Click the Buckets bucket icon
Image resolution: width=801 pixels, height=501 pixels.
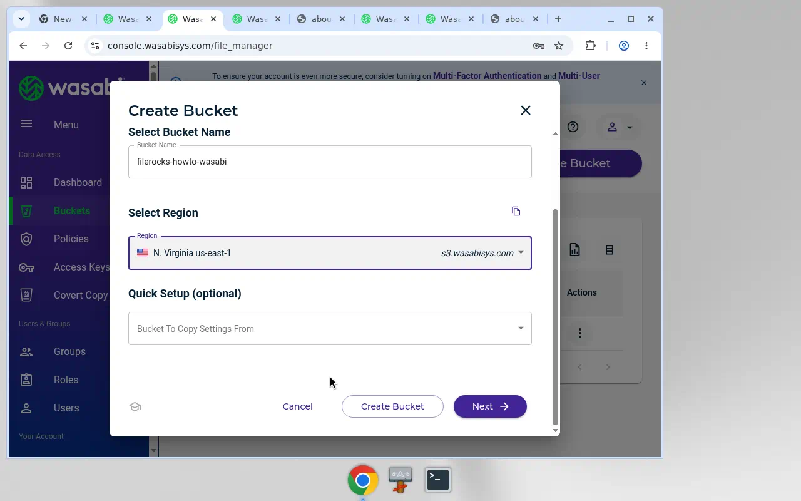click(x=26, y=211)
